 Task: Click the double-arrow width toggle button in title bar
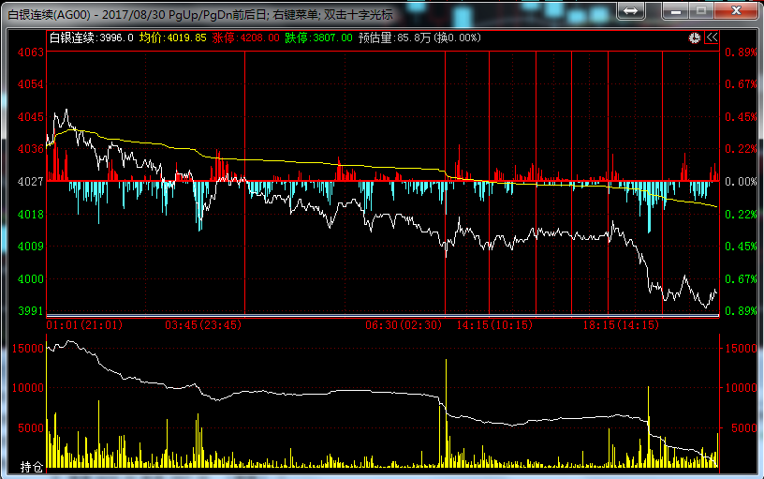coord(630,10)
